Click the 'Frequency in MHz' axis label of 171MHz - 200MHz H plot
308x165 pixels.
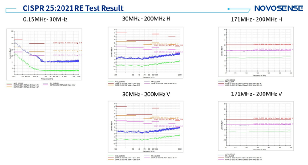coord(259,75)
